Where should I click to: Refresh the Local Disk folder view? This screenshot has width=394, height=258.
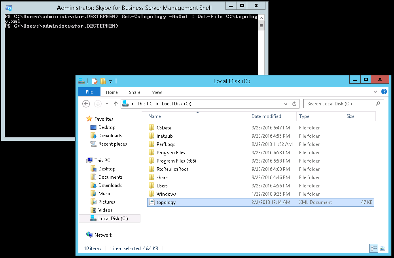[294, 104]
